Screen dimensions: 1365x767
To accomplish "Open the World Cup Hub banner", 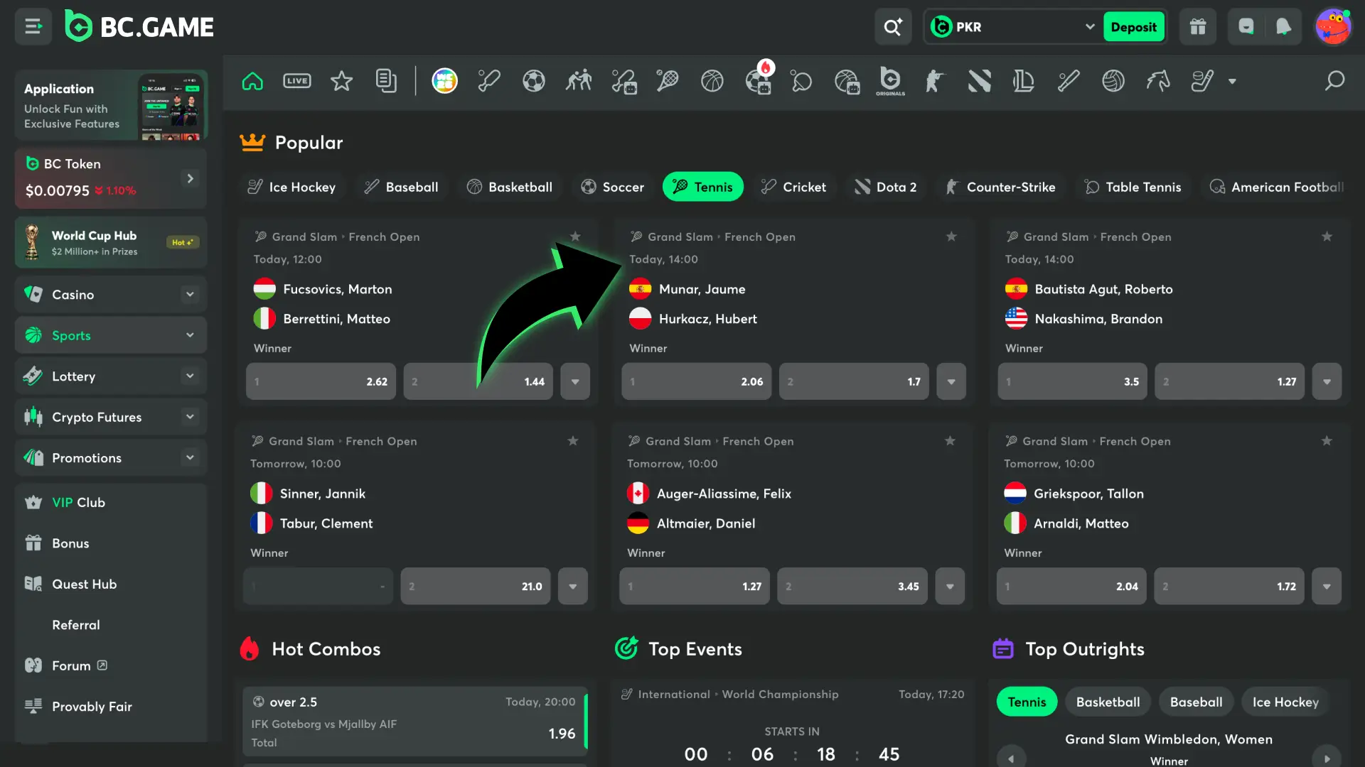I will tap(111, 243).
